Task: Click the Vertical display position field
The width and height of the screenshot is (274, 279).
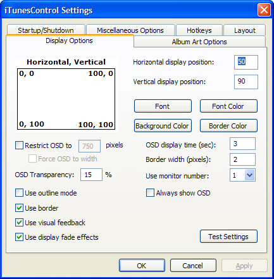Action: [x=246, y=82]
